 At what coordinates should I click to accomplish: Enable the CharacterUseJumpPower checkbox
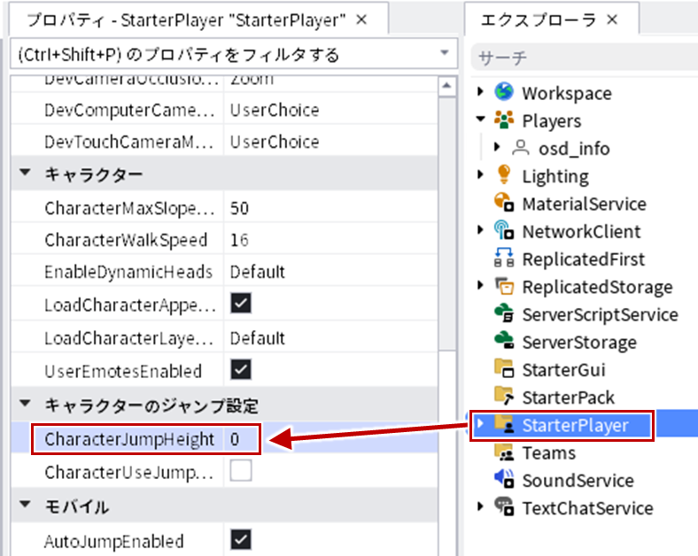(x=241, y=471)
